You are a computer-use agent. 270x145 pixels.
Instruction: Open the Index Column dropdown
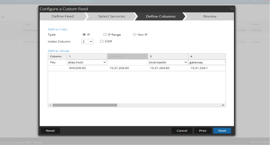coord(87,41)
